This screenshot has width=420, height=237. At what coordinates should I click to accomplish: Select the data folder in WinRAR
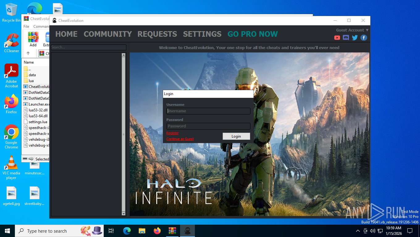32,75
